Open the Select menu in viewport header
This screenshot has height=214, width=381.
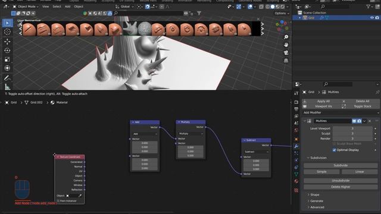coord(57,7)
